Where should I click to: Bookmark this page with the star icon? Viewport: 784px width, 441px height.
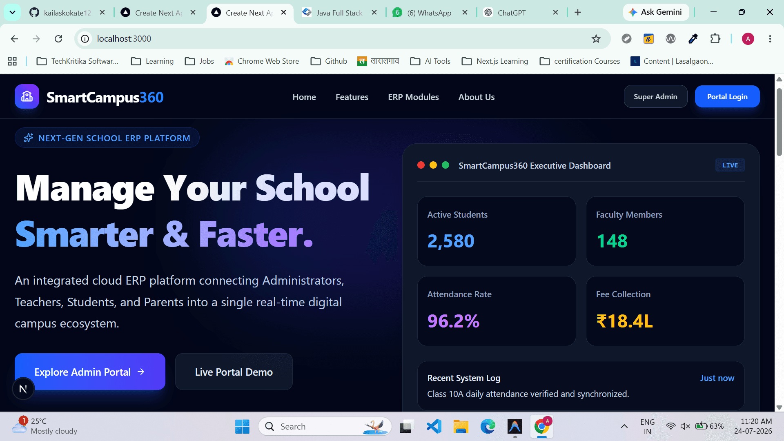coord(596,39)
